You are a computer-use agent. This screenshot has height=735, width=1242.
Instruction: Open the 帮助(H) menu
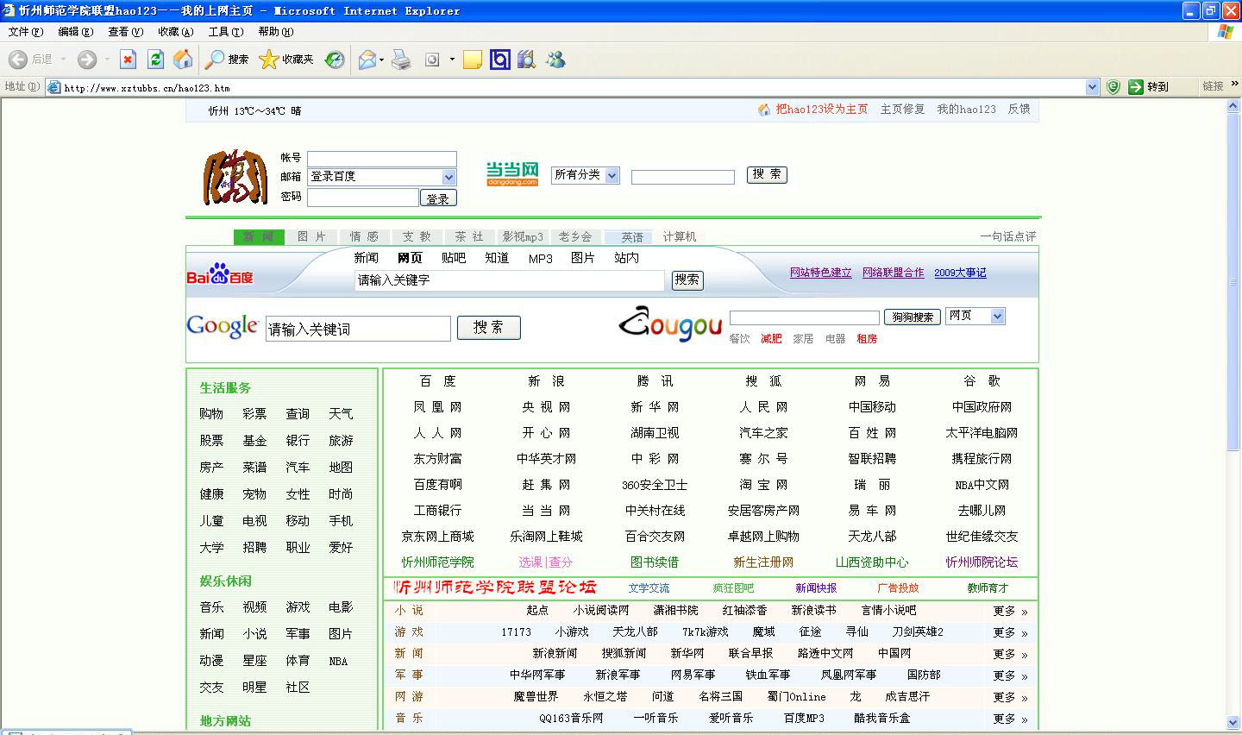tap(275, 32)
